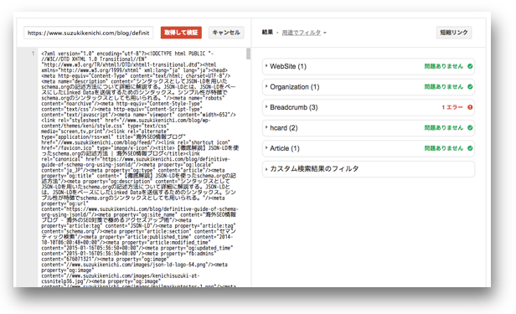Click the red 取得して検証 button
This screenshot has height=314, width=516.
181,33
